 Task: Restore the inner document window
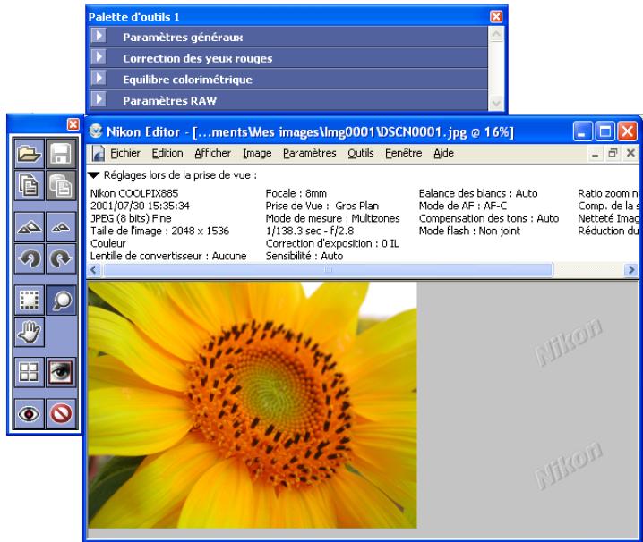[x=613, y=154]
